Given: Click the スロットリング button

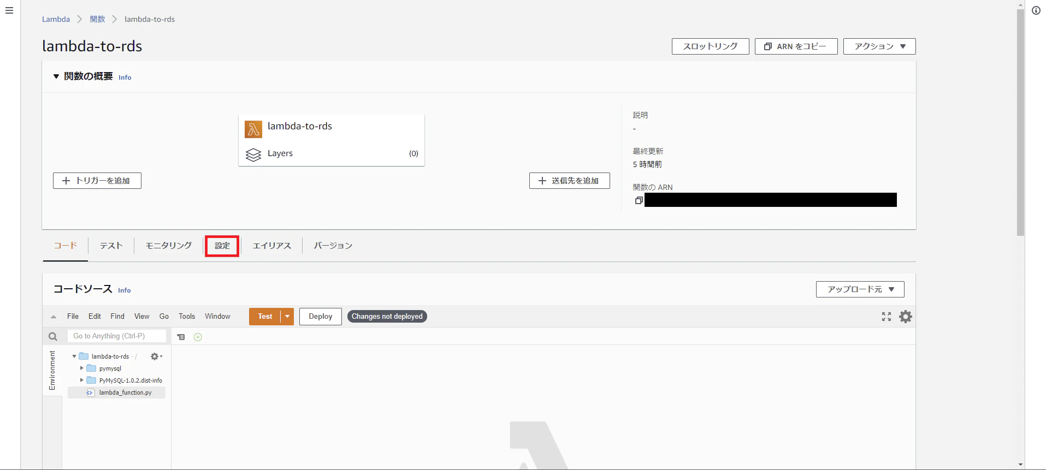Looking at the screenshot, I should point(711,46).
